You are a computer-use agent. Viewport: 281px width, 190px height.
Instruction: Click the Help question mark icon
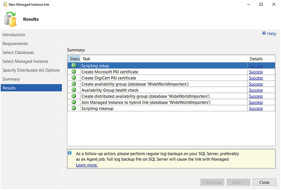264,34
